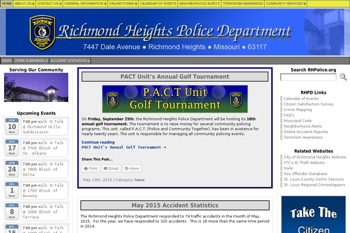Open the Sex Offender Database link
Screen dimensions: 350x233
tap(305, 174)
